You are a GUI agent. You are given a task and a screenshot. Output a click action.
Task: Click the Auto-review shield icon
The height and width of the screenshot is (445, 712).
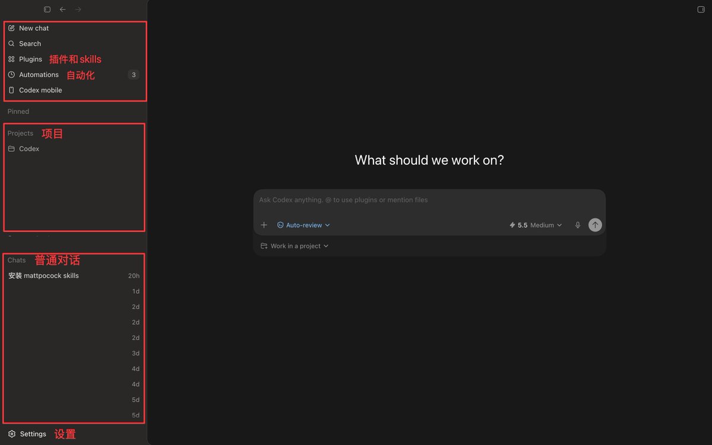tap(280, 225)
